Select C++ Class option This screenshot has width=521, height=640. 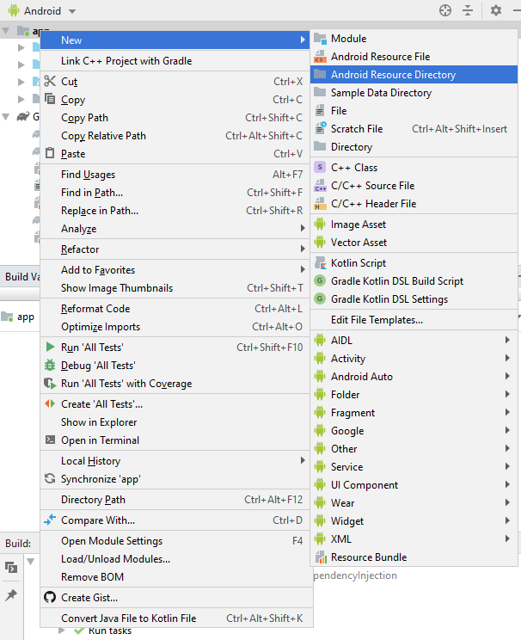(353, 168)
